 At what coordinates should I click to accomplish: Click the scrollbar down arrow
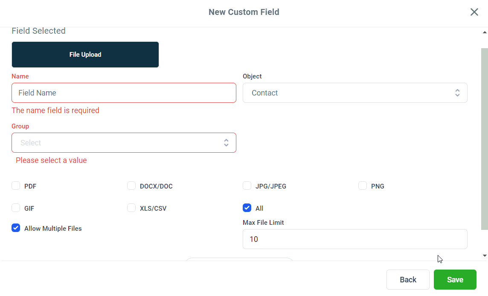tap(485, 255)
